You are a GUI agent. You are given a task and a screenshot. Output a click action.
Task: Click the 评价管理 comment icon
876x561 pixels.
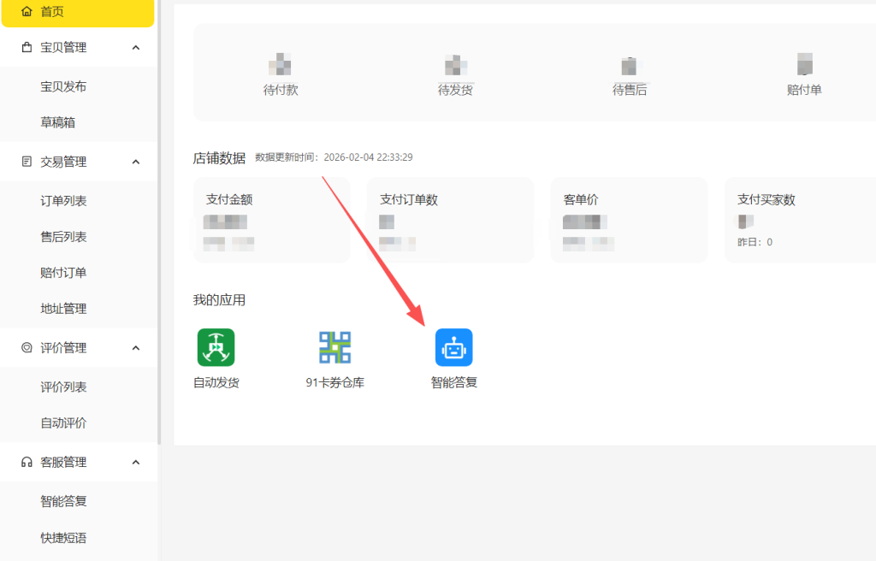[x=27, y=348]
